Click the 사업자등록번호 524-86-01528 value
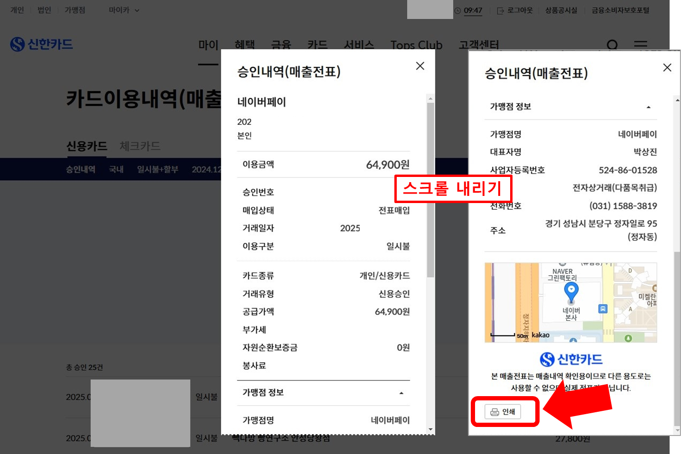 point(628,170)
